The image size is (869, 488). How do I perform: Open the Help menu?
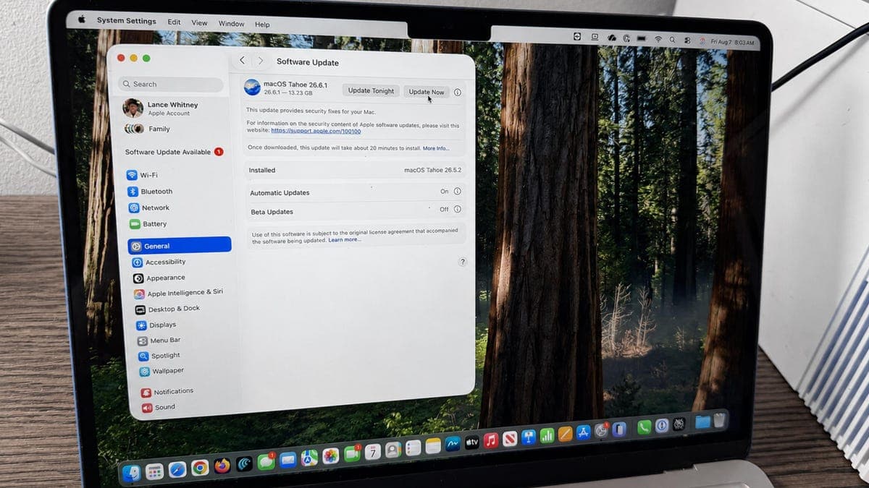[262, 25]
